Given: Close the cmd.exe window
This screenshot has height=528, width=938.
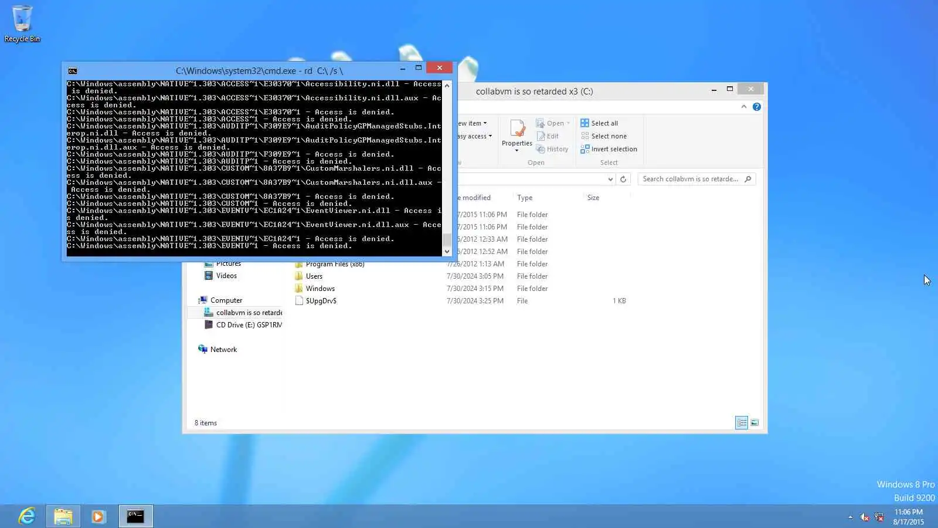Looking at the screenshot, I should [439, 67].
